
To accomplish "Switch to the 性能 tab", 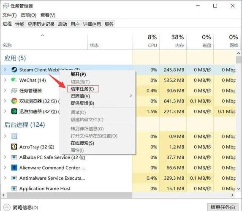I will (19, 24).
